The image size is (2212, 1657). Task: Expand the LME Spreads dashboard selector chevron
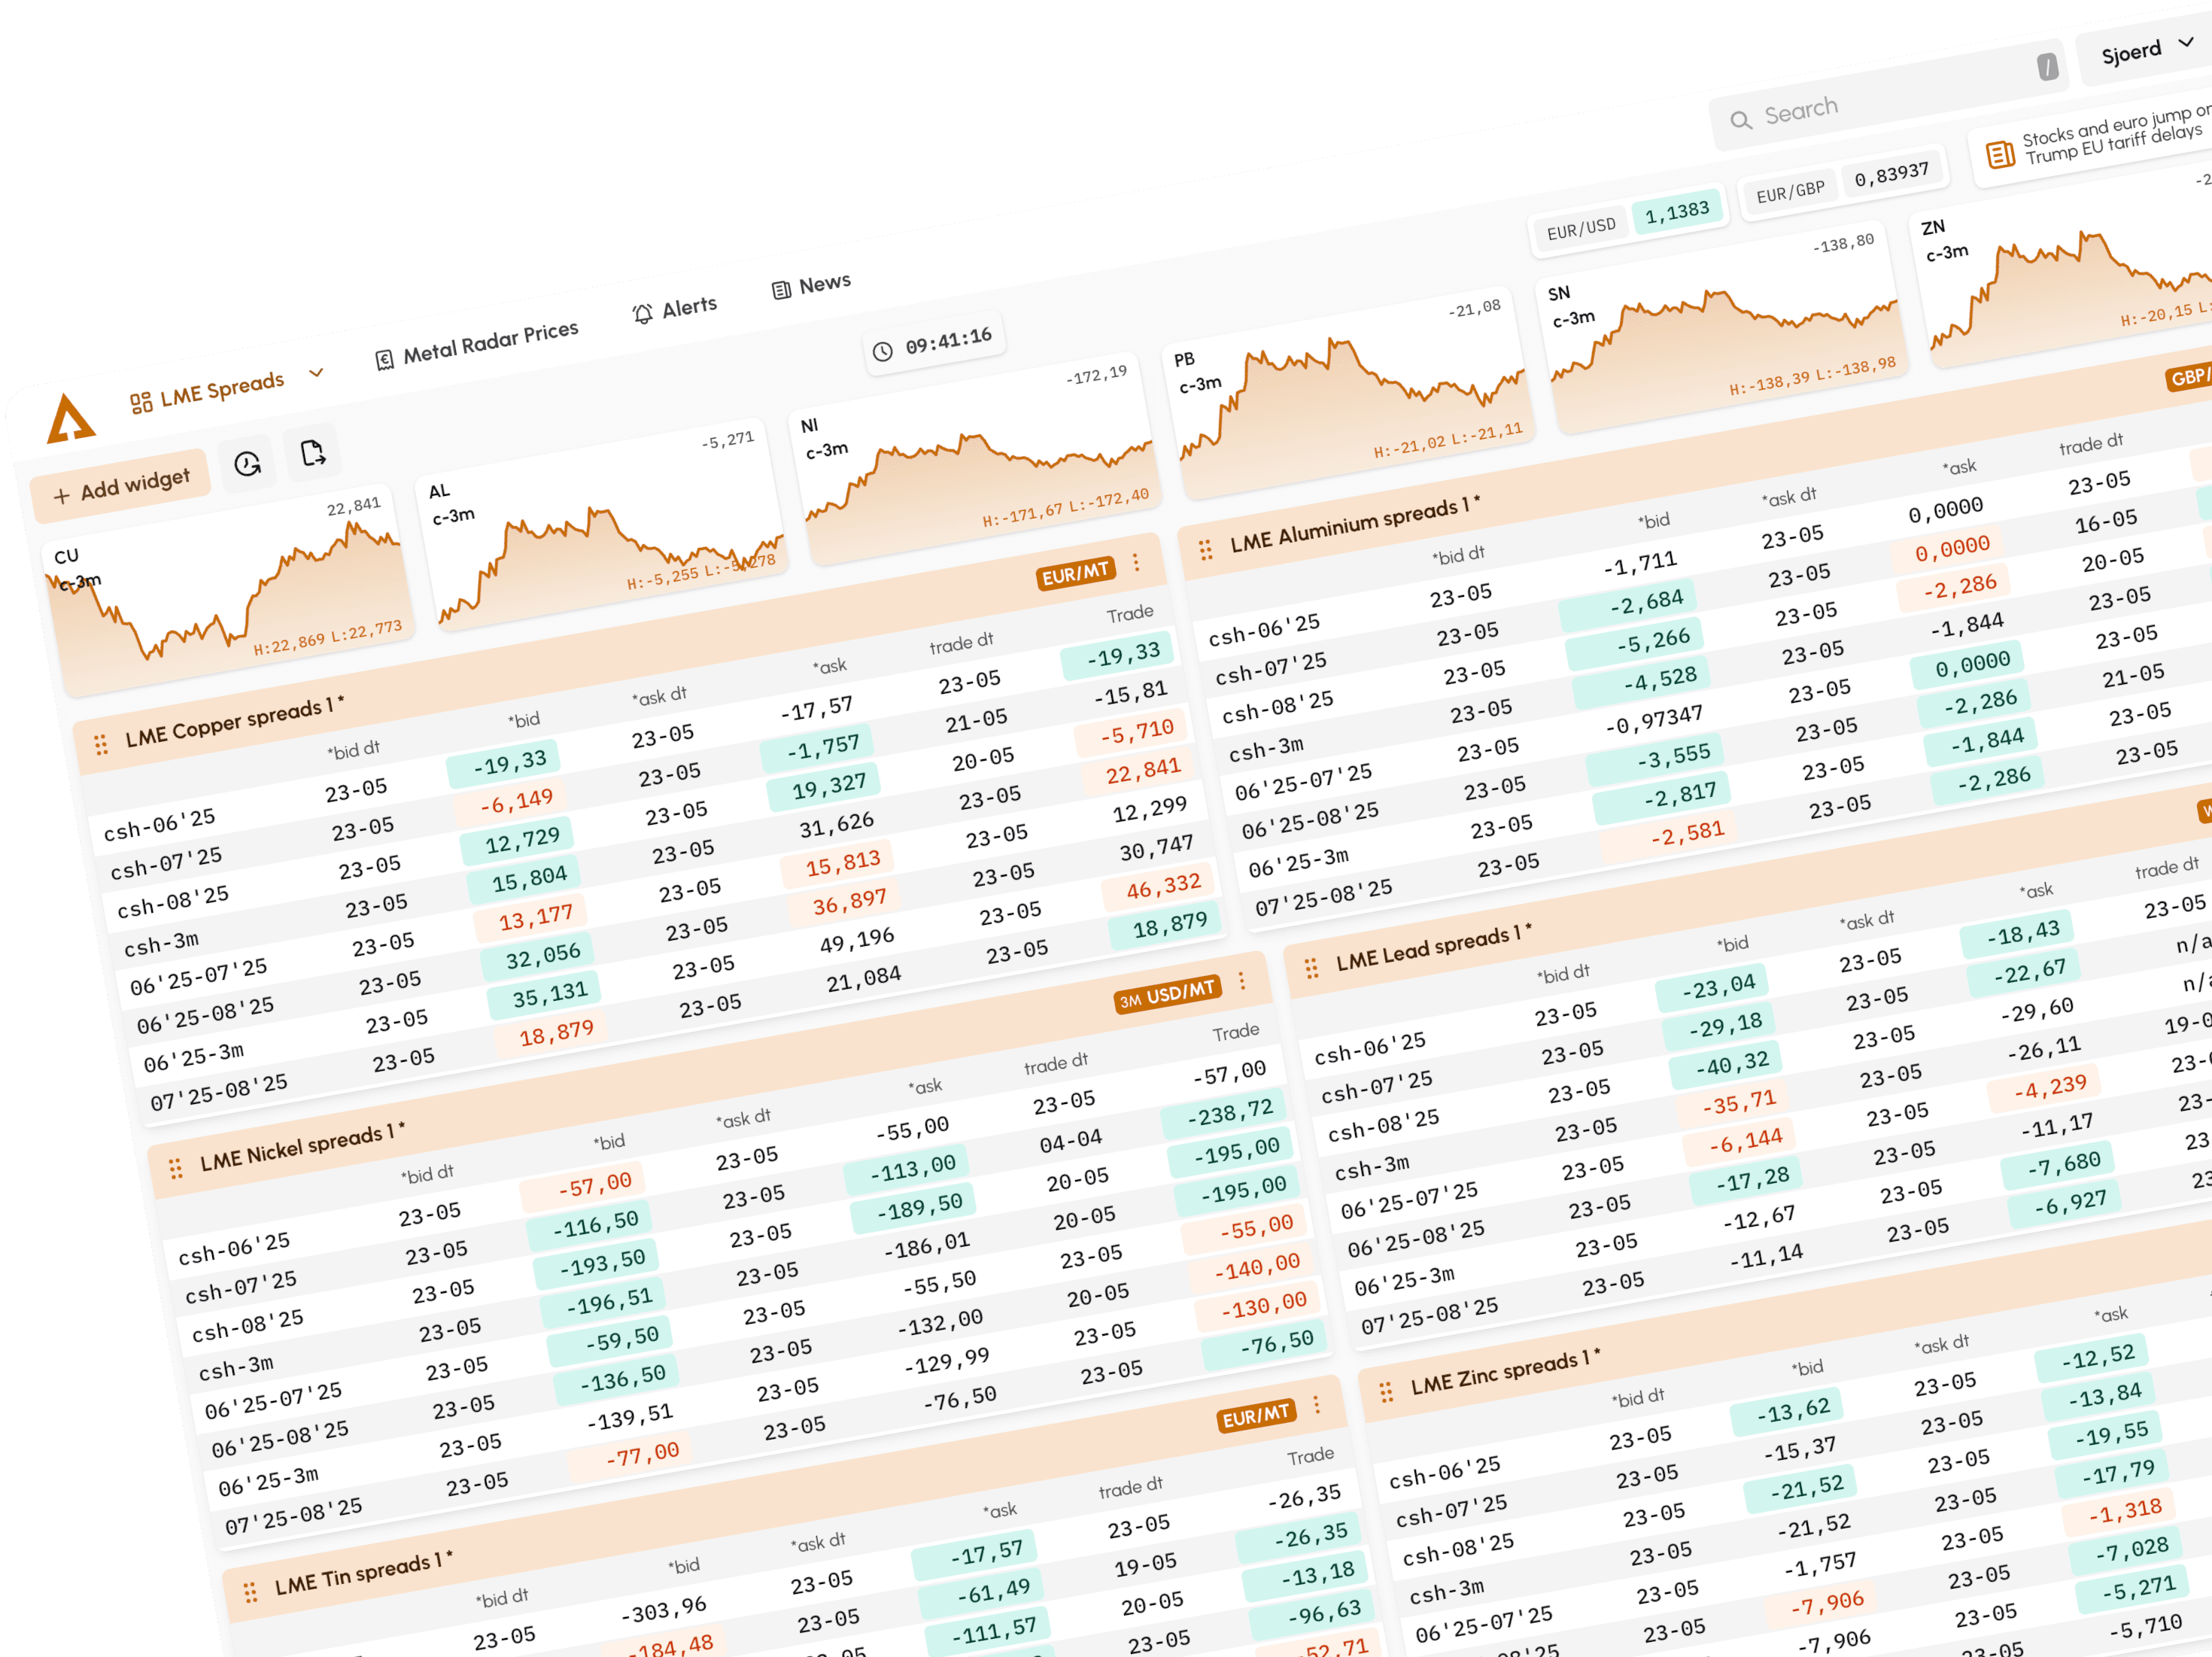pyautogui.click(x=317, y=373)
